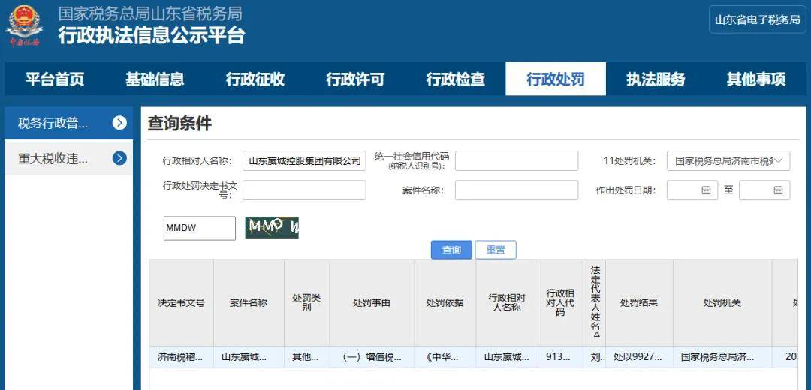Click the captcha text input box
This screenshot has width=811, height=390.
point(200,228)
